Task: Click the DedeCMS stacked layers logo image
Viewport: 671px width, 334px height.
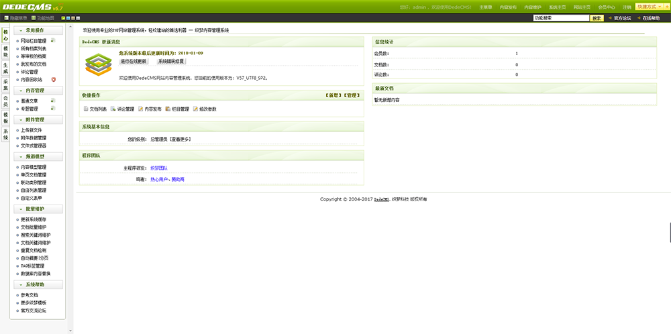Action: pos(98,64)
